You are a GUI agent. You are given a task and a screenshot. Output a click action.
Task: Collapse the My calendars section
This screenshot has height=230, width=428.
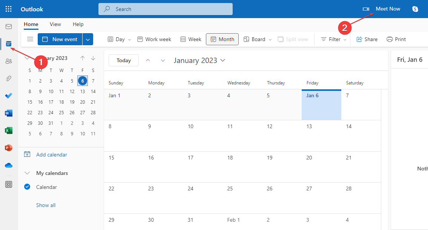coord(27,173)
